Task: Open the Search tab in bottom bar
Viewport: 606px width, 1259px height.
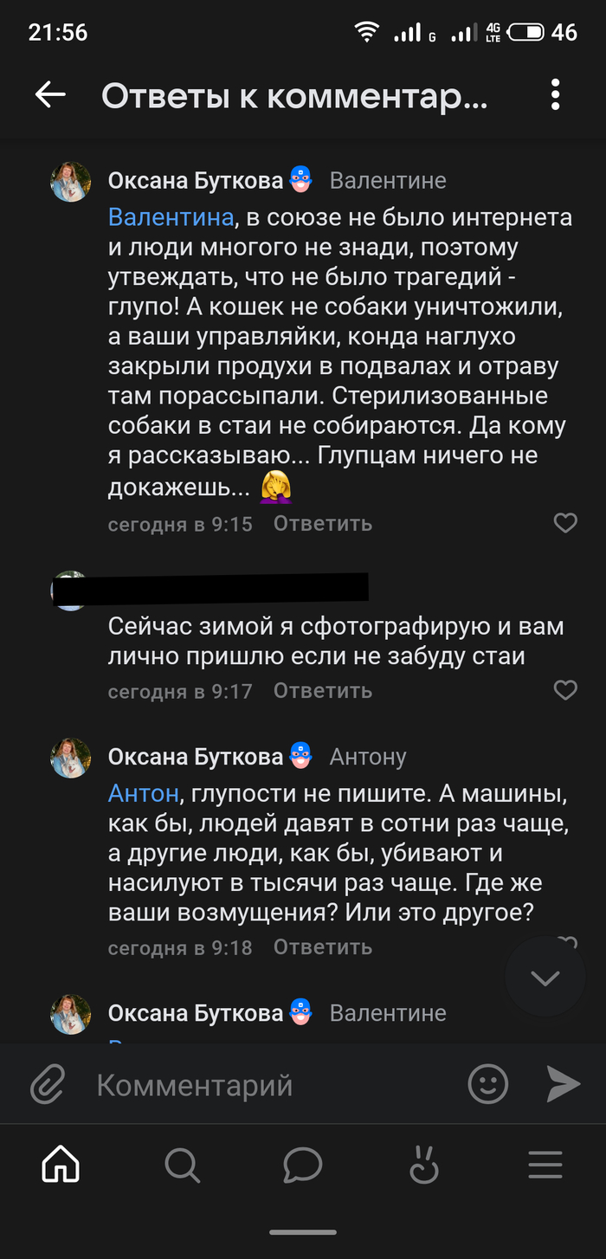Action: [x=182, y=1165]
